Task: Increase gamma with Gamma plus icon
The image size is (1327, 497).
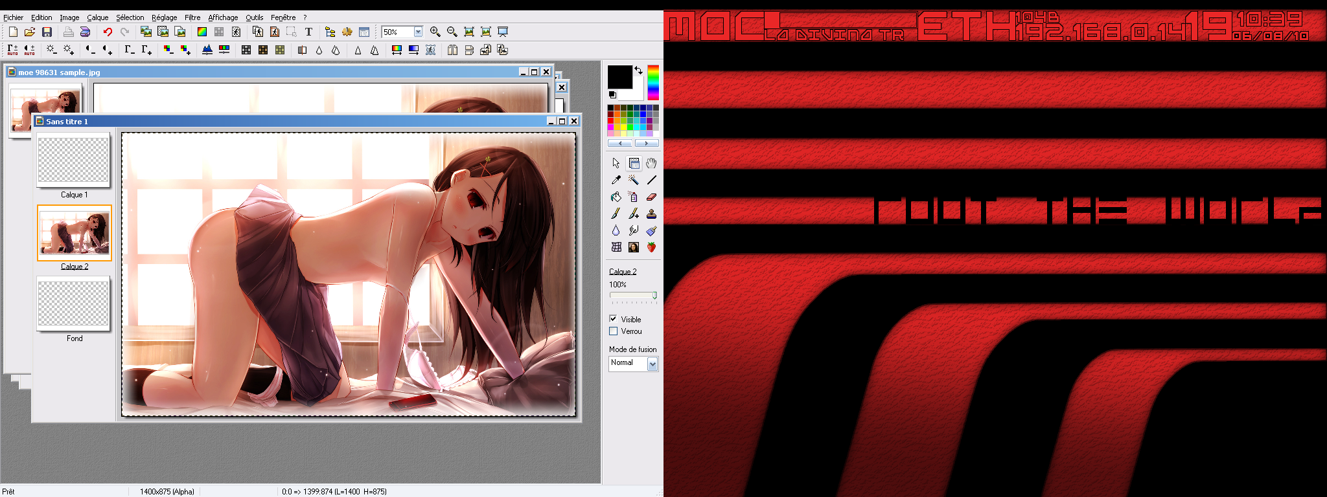Action: [146, 50]
